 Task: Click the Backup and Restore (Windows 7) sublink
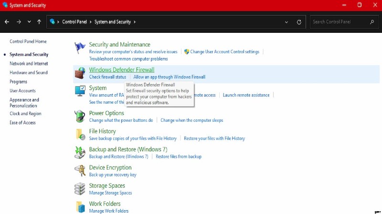[118, 157]
